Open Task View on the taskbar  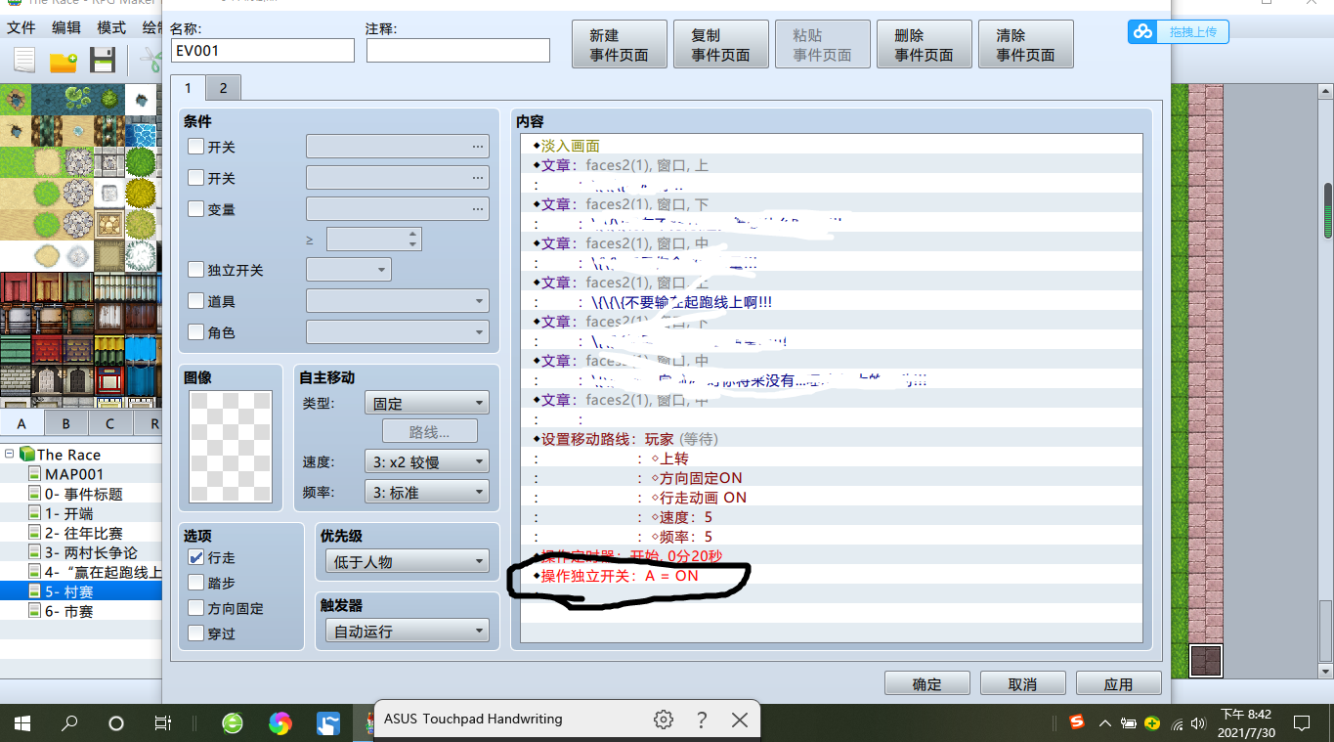tap(163, 723)
